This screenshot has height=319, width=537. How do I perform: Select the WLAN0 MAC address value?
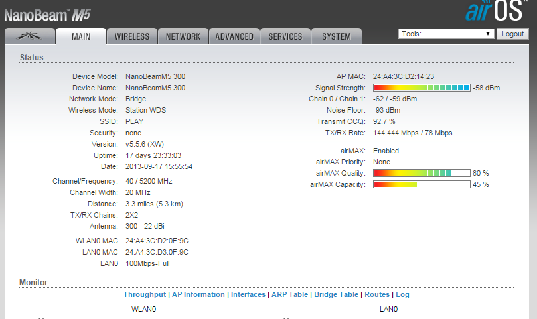tap(157, 241)
